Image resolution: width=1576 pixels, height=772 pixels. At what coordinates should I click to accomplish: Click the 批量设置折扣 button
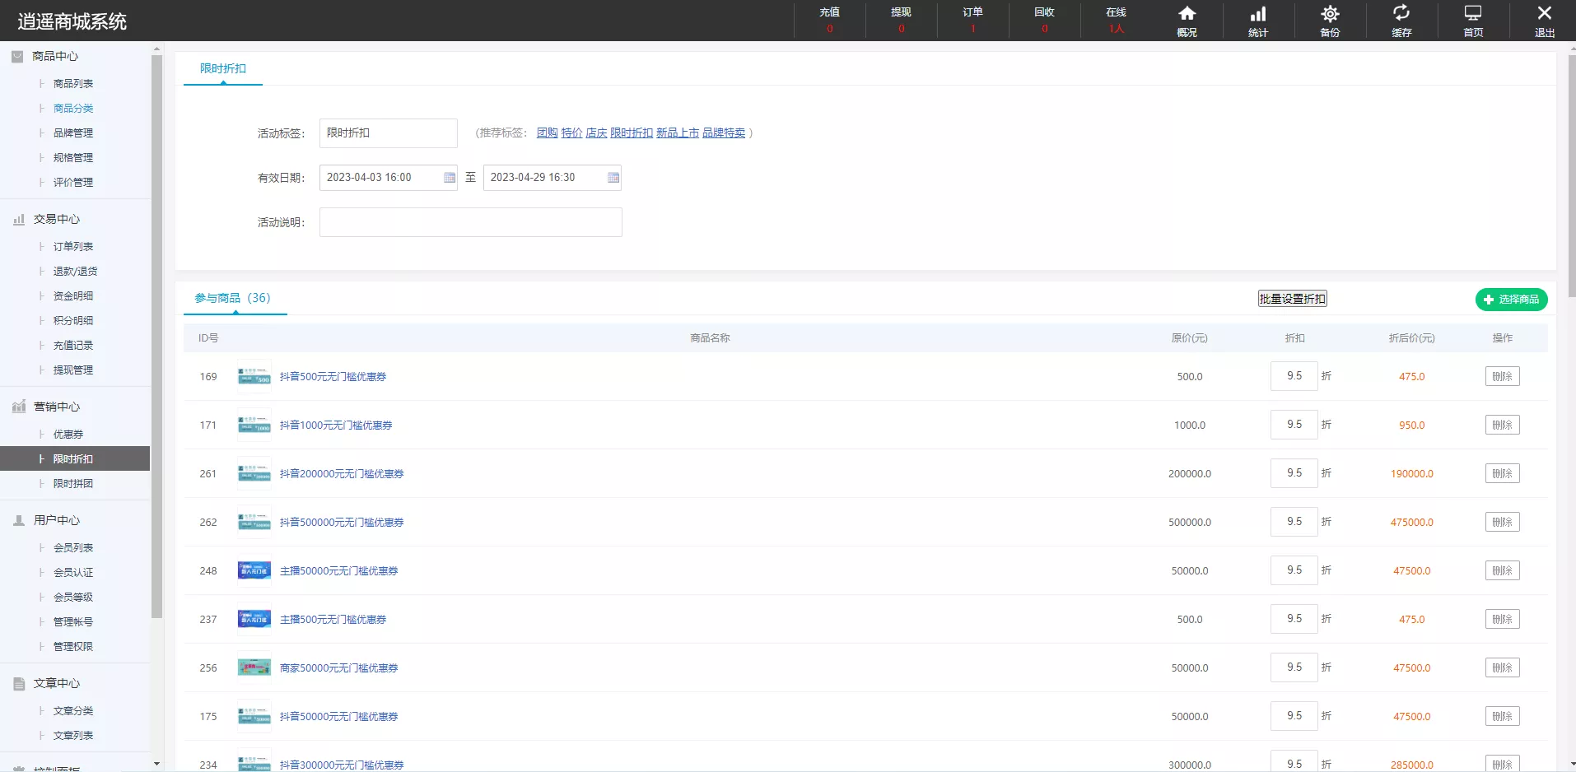(1292, 299)
